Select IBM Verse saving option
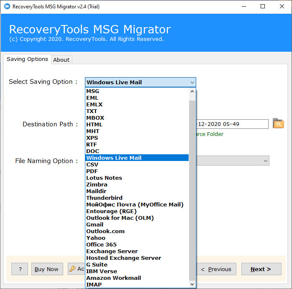292x289 pixels. tap(137, 271)
